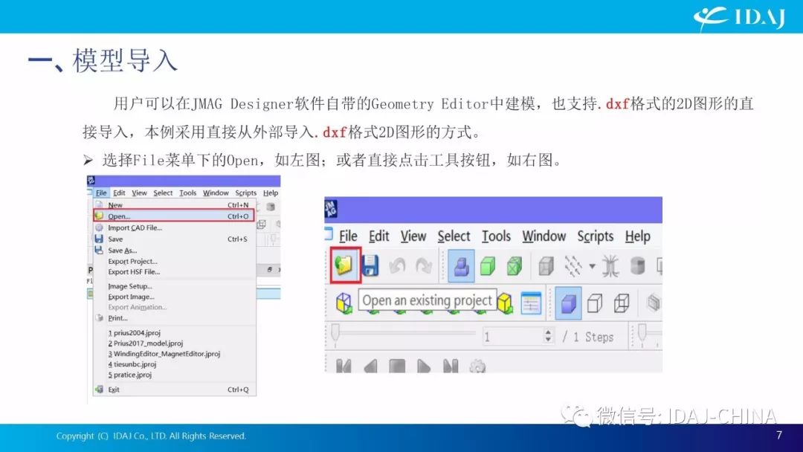Click the gray transparent cube toolbar icon
Image resolution: width=803 pixels, height=452 pixels.
[546, 266]
